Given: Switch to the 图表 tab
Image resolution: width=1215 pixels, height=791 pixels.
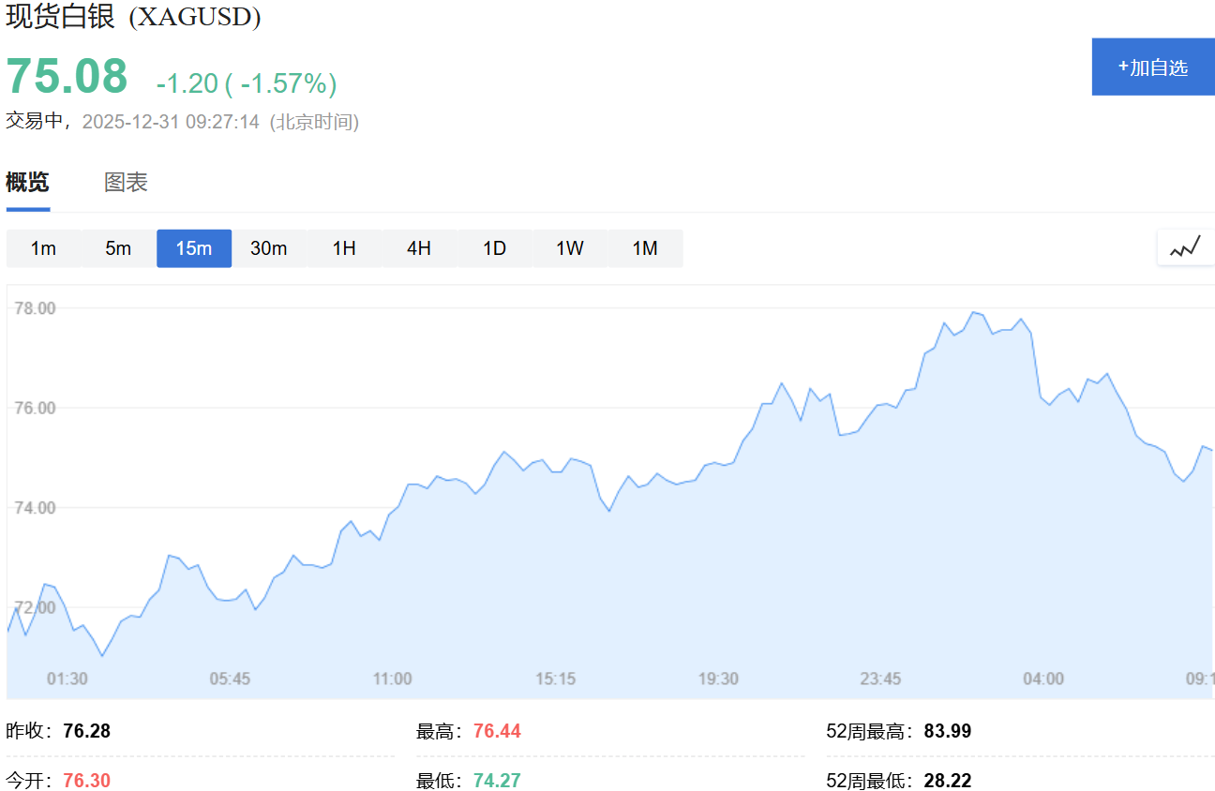Looking at the screenshot, I should pyautogui.click(x=126, y=182).
